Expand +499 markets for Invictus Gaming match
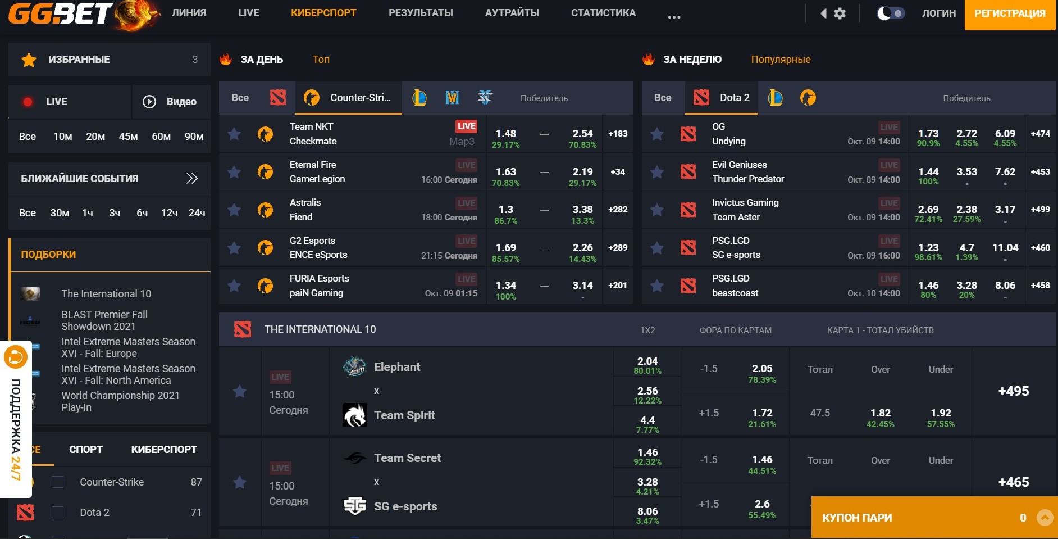Image resolution: width=1058 pixels, height=539 pixels. point(1041,210)
